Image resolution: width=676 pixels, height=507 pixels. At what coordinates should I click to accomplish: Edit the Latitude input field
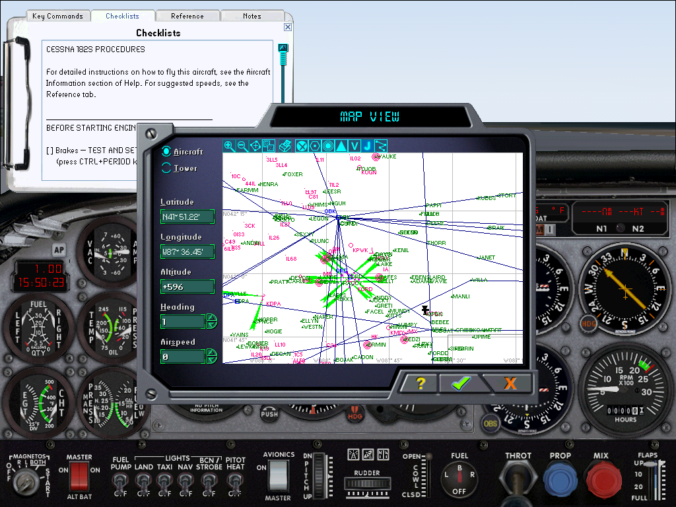click(x=187, y=217)
